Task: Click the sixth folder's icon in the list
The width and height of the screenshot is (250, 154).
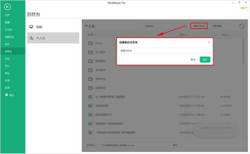Action: point(91,88)
